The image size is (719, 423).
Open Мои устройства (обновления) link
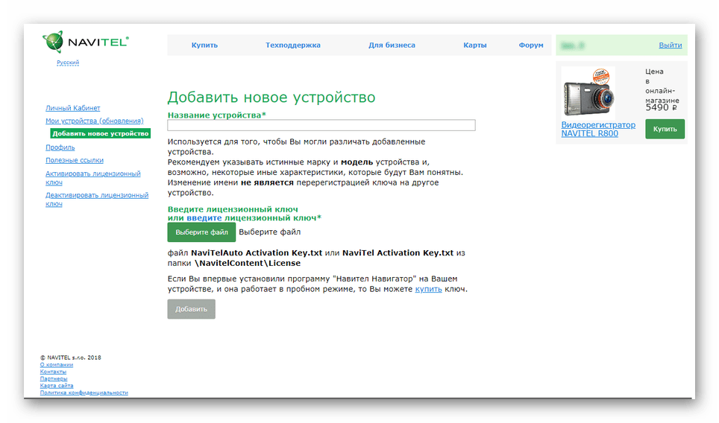[x=95, y=121]
